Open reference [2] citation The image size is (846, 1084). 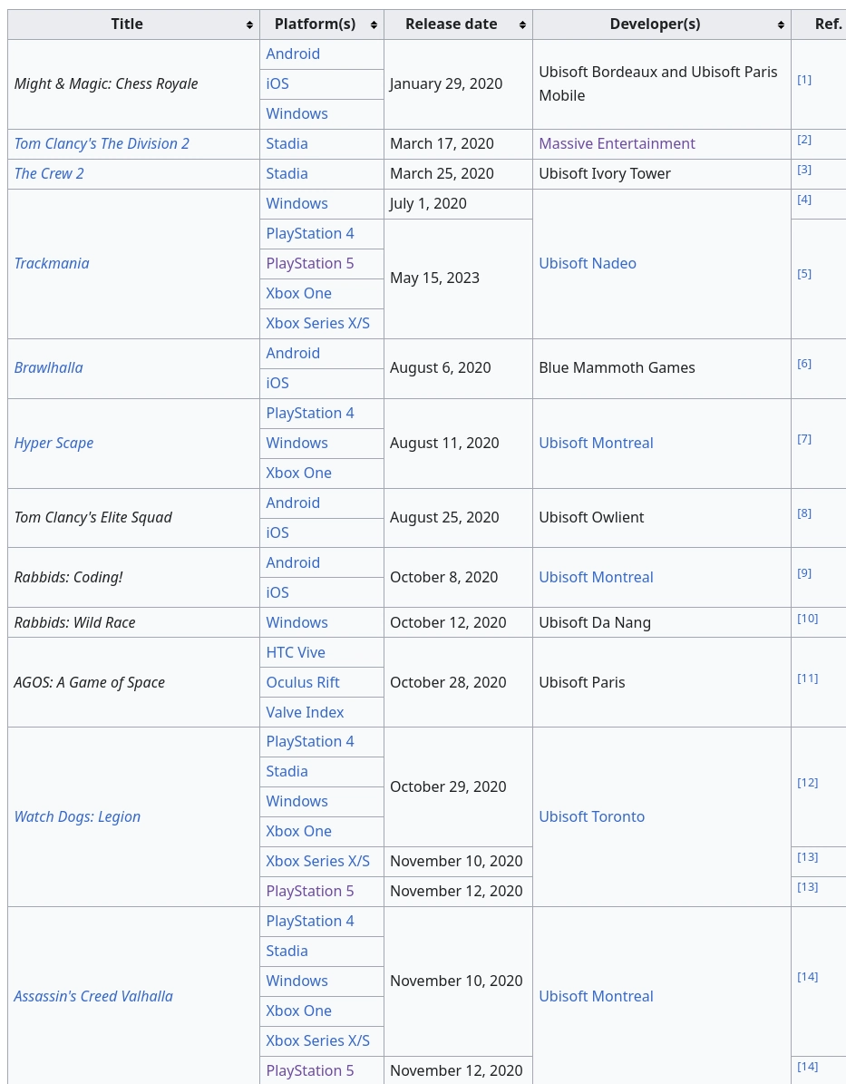804,140
